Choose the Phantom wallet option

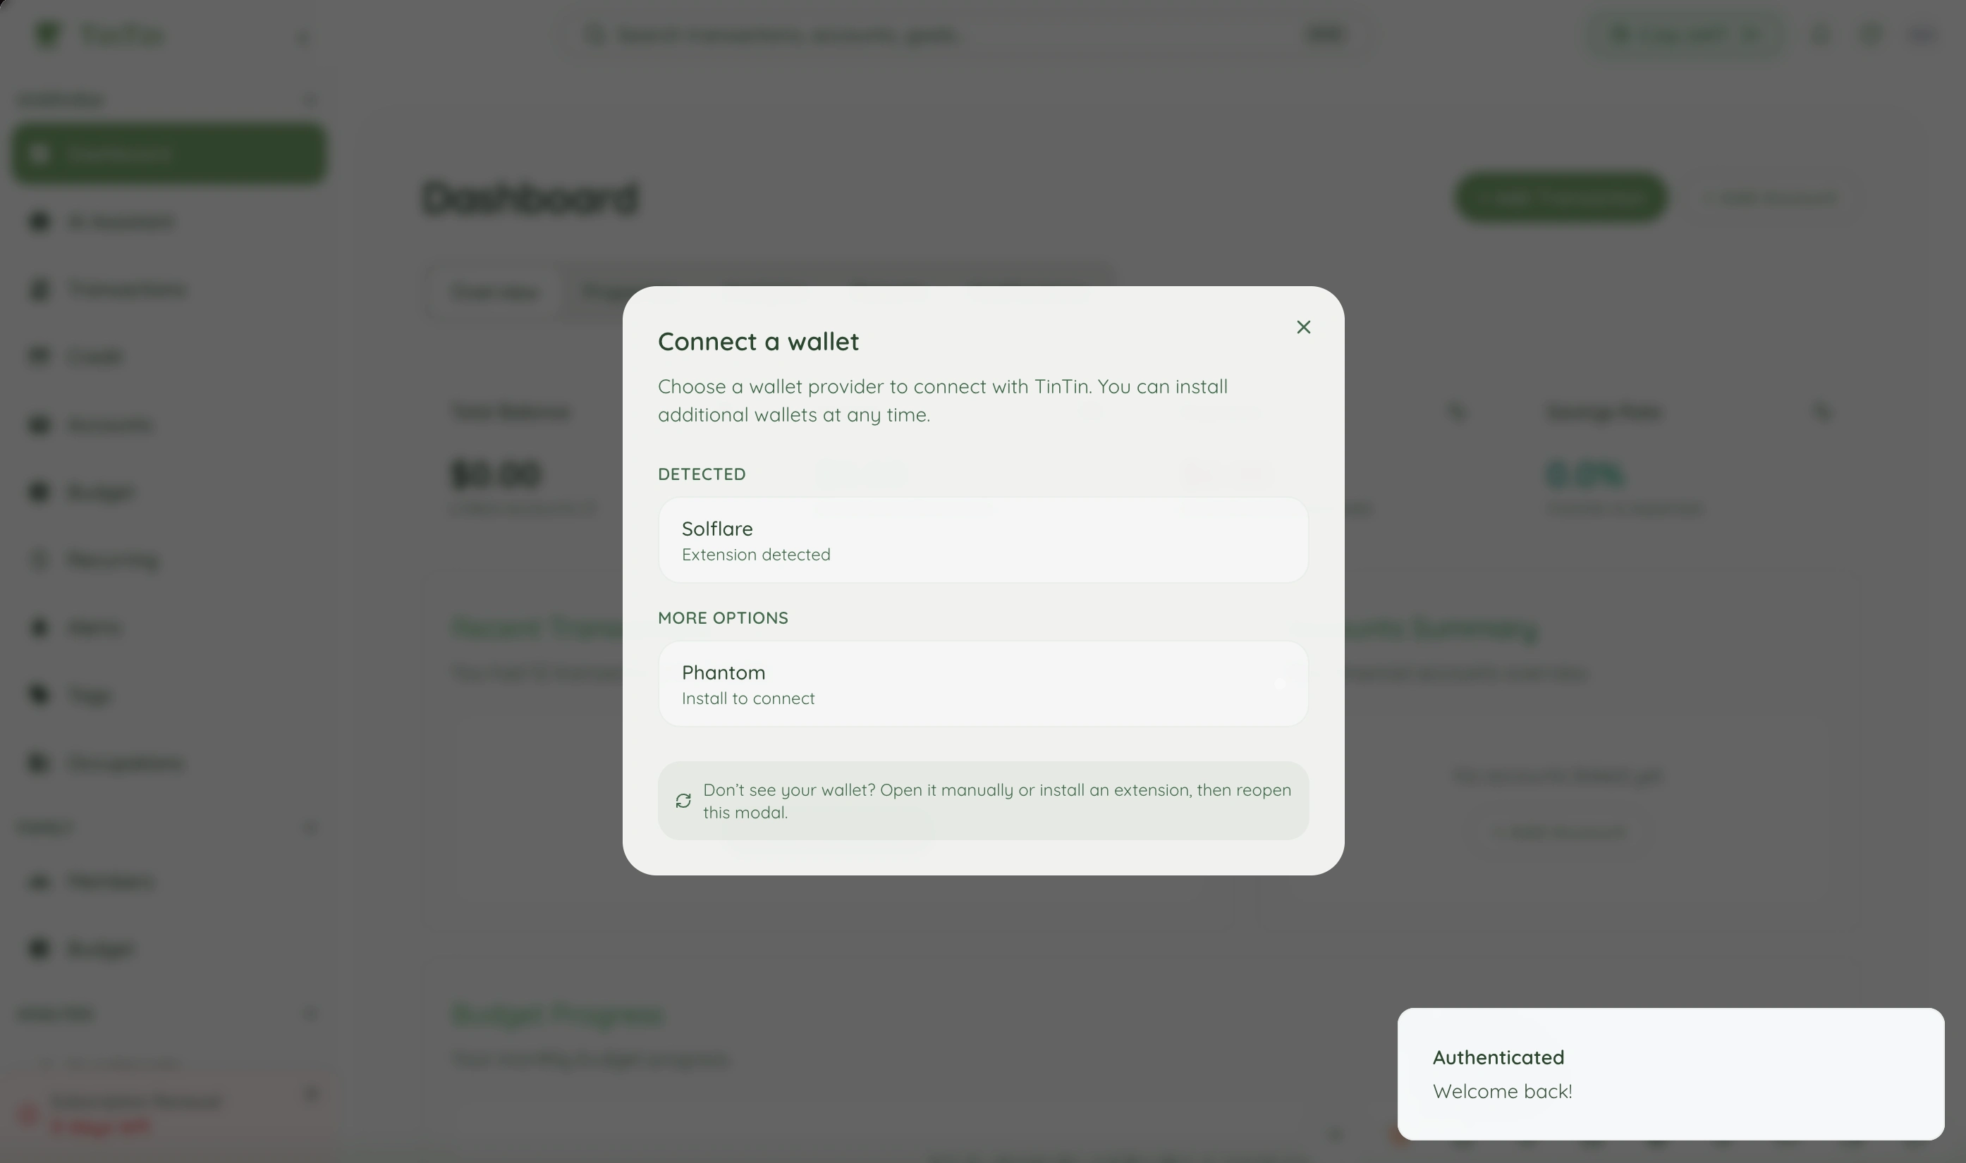tap(983, 684)
